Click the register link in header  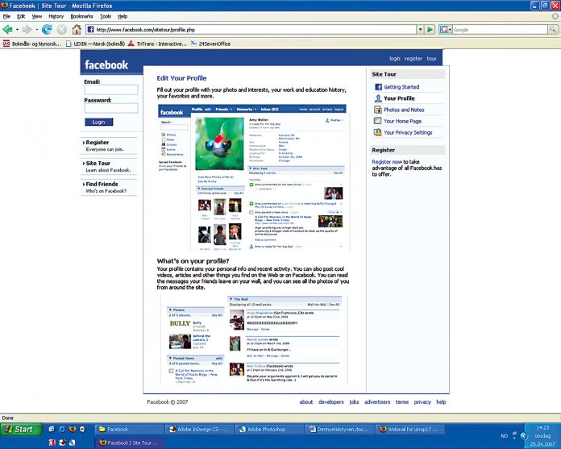[413, 58]
